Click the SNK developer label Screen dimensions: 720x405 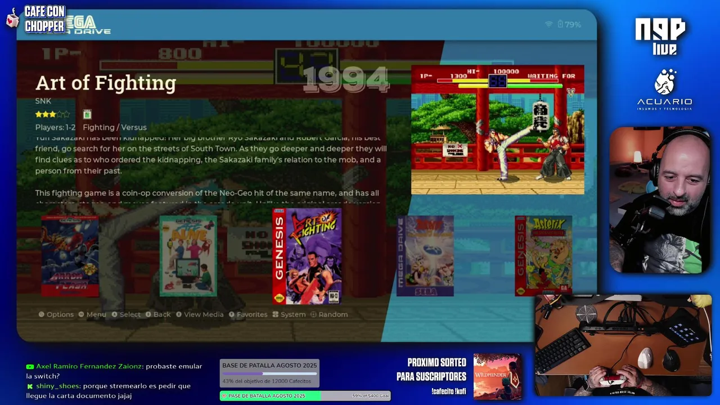click(x=43, y=101)
